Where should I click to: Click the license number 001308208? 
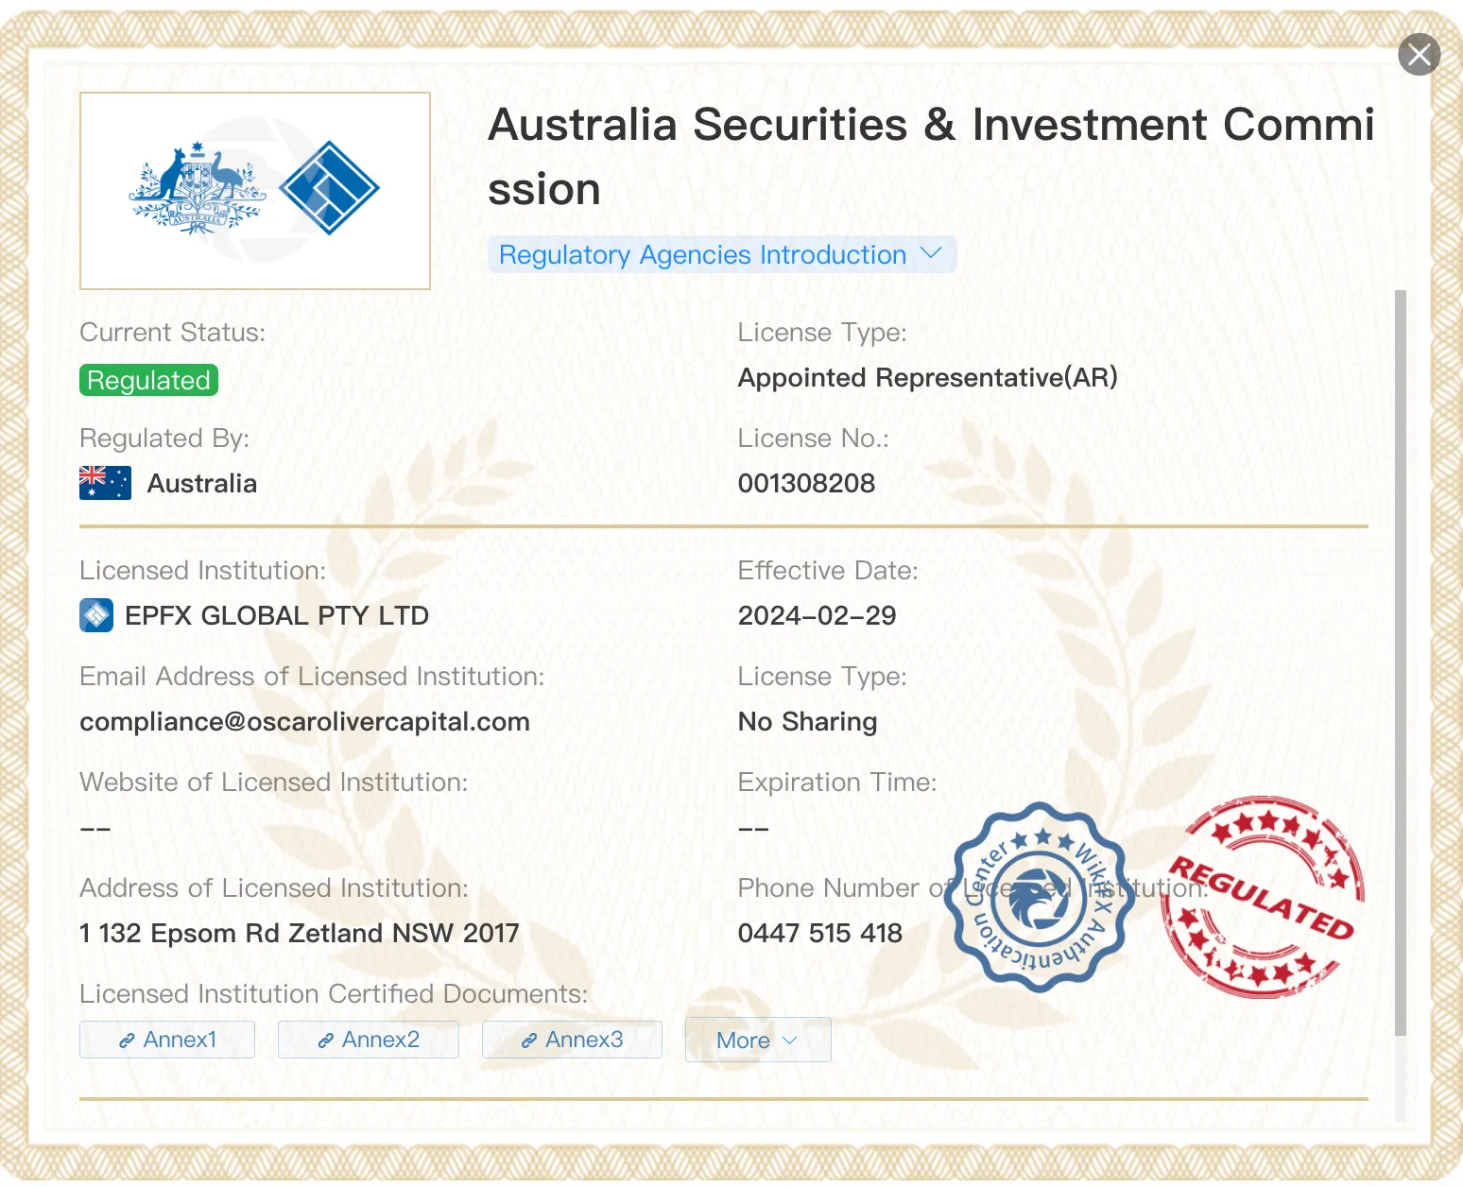click(806, 483)
